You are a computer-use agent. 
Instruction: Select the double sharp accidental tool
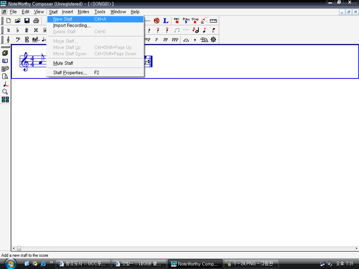[36, 30]
